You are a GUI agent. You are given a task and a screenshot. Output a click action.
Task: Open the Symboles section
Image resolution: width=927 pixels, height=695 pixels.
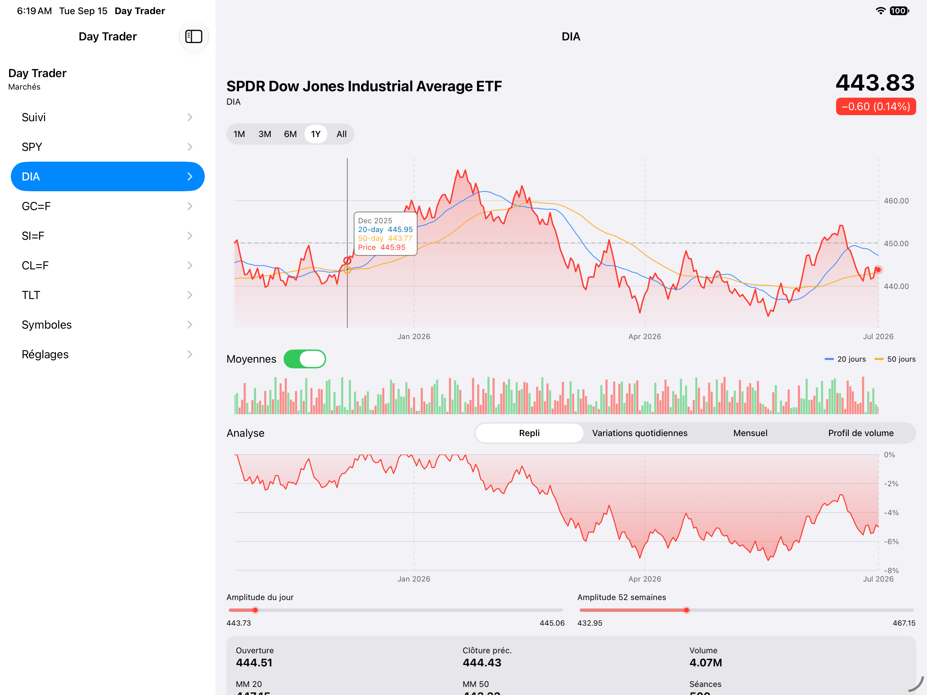(108, 325)
